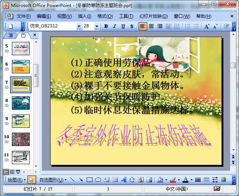239x196 pixels.
Task: Select slide 6 thumbnail
Action: (21, 67)
